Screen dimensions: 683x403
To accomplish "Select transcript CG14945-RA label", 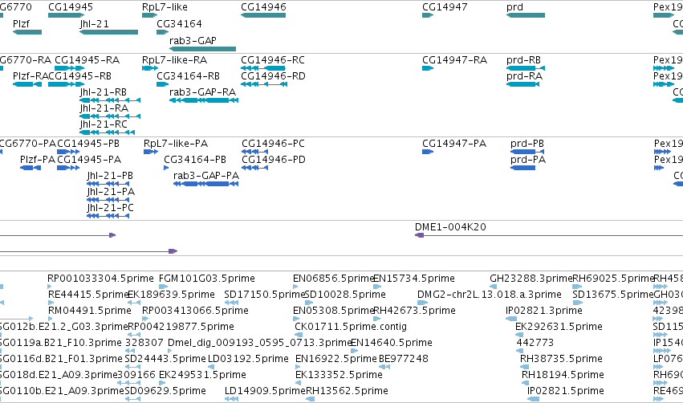I will point(87,59).
